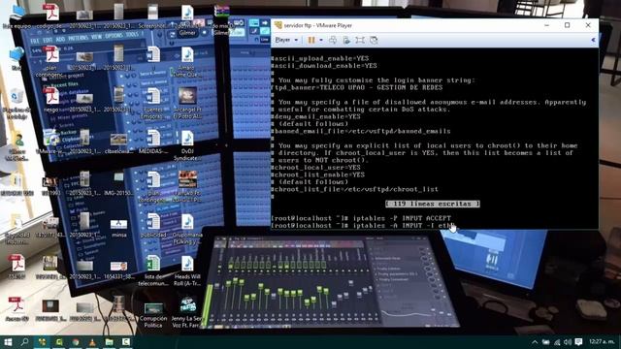
Task: Click the VMware toolbar icon right of Ctrl+Alt+Del
Action: [x=346, y=40]
